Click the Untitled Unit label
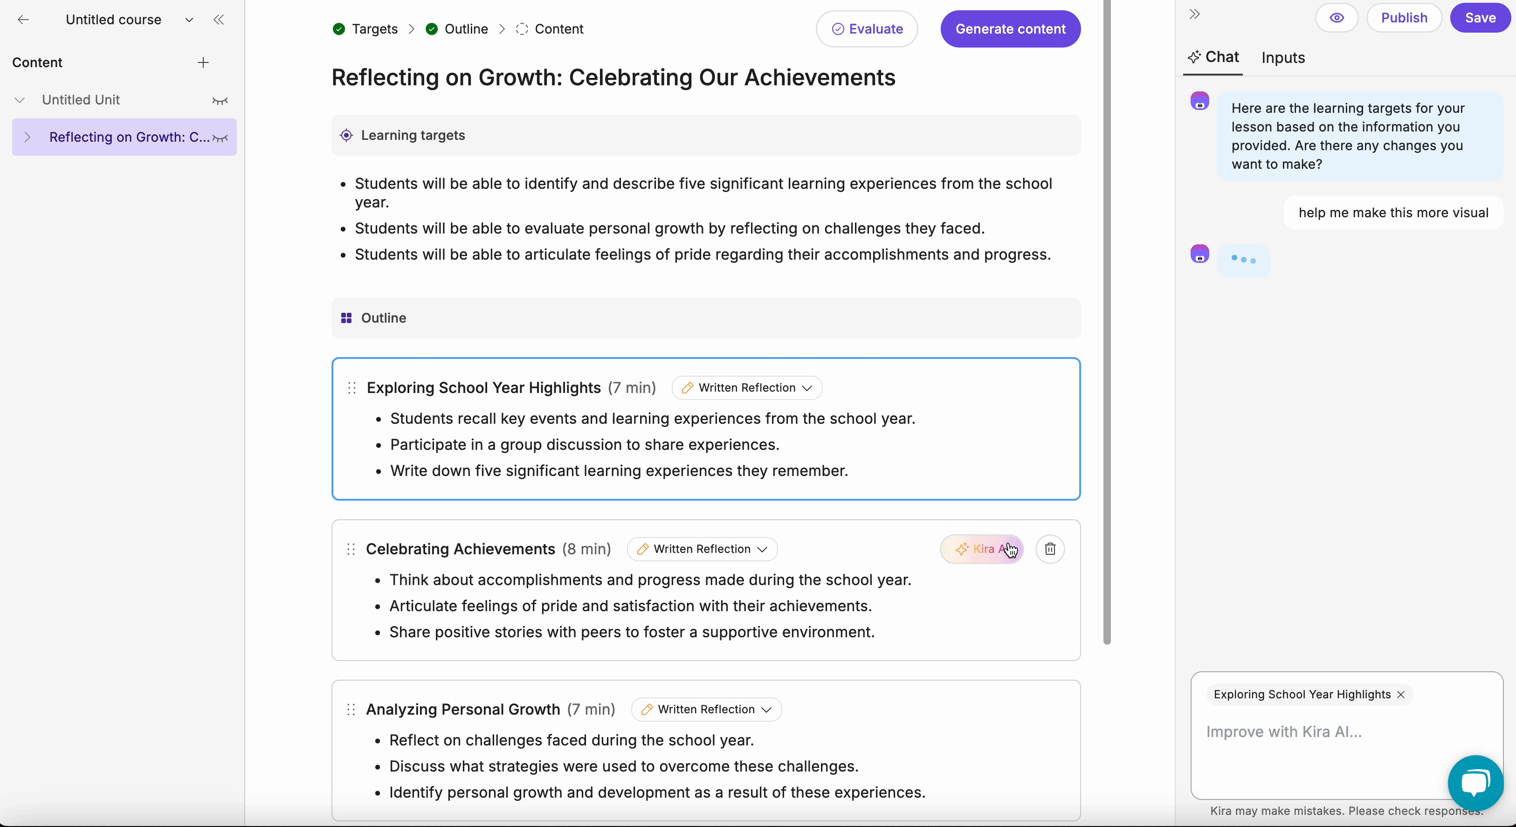The height and width of the screenshot is (827, 1516). [81, 100]
